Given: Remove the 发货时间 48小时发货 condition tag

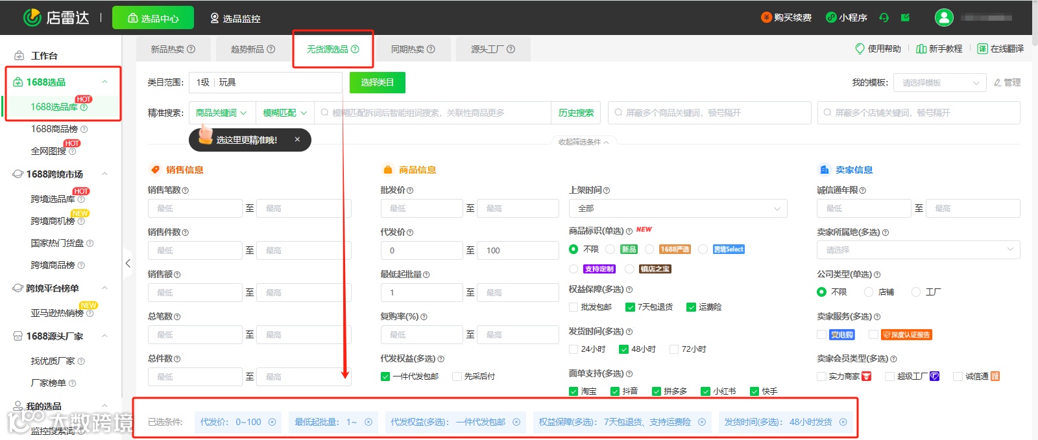Looking at the screenshot, I should point(843,422).
